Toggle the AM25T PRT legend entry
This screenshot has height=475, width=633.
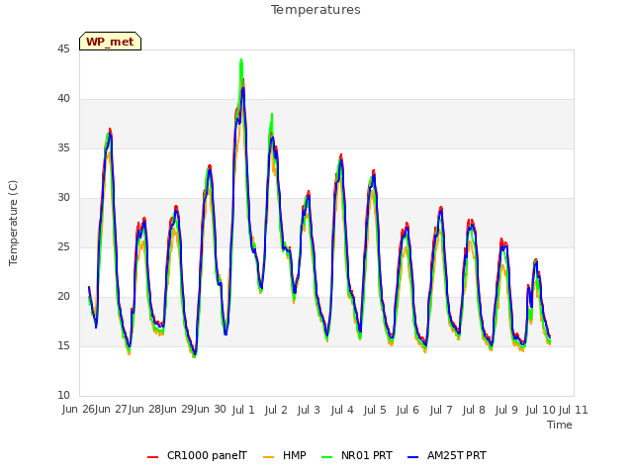point(447,455)
